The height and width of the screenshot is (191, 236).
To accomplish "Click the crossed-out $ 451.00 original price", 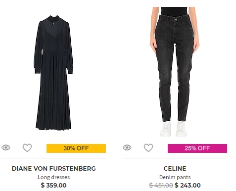I will click(x=161, y=185).
